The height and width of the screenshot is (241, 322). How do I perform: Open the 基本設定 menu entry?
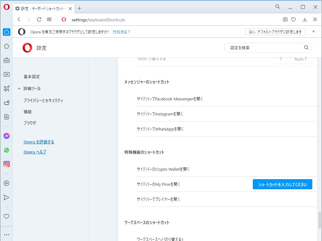(x=31, y=76)
